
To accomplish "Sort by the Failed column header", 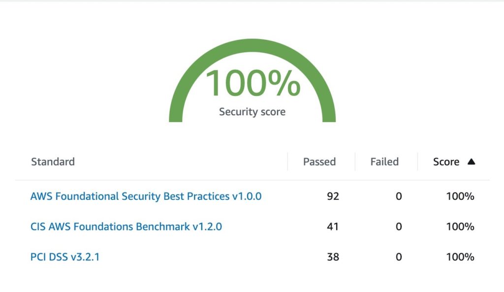I will [x=384, y=162].
